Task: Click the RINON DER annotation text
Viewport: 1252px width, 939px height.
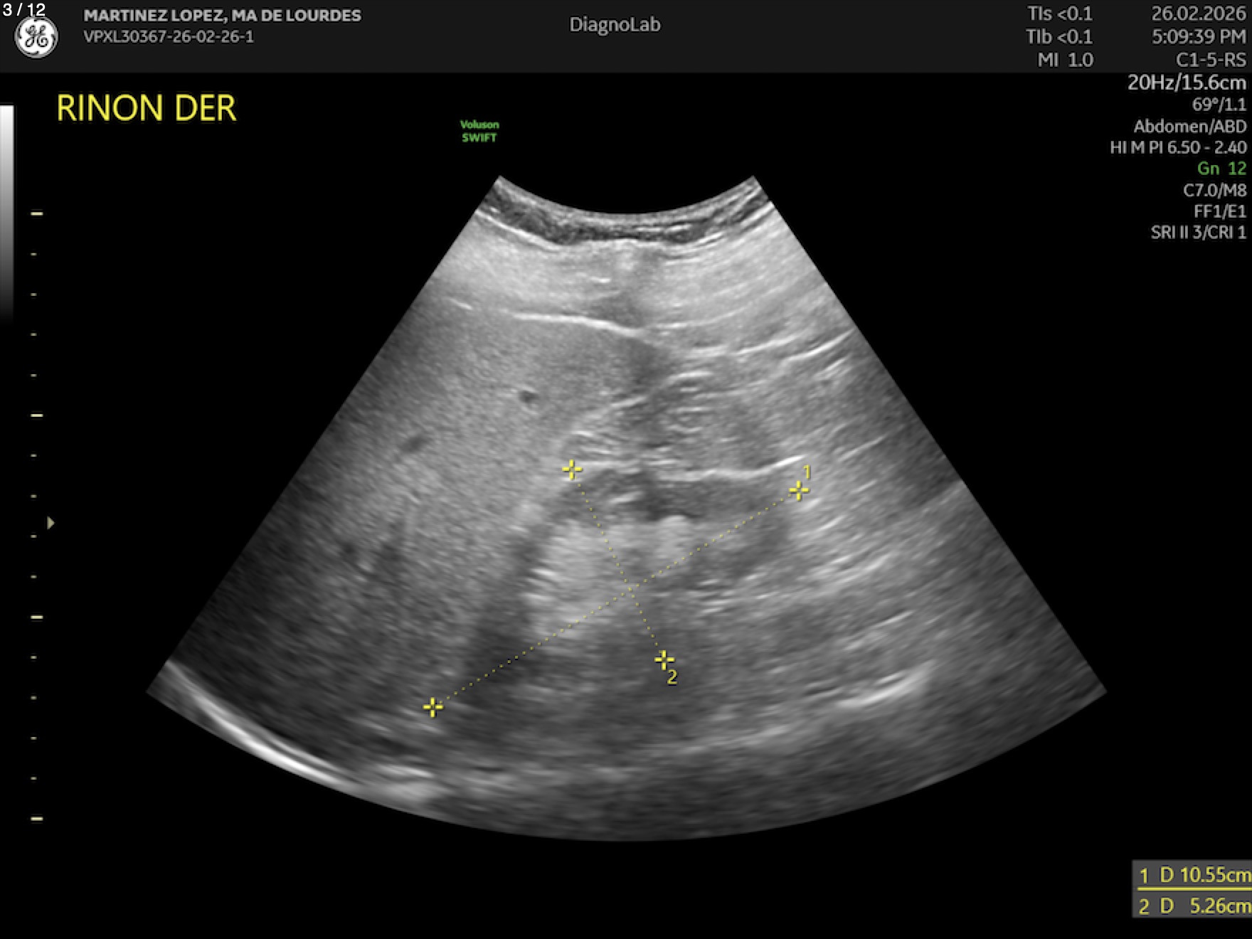Action: (x=146, y=109)
